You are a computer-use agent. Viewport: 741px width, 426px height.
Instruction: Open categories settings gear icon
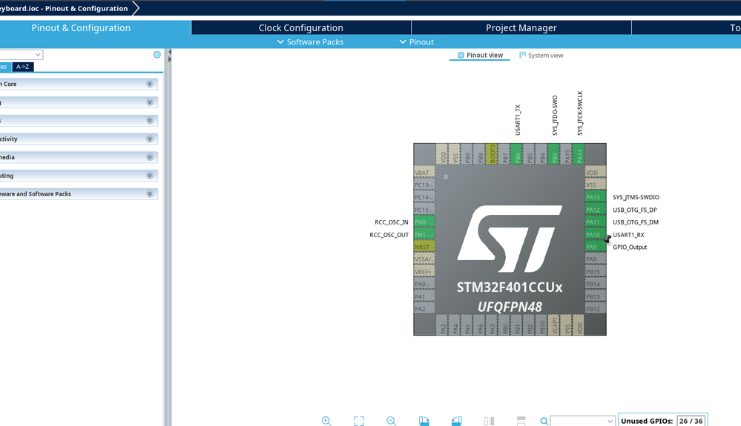pos(157,55)
